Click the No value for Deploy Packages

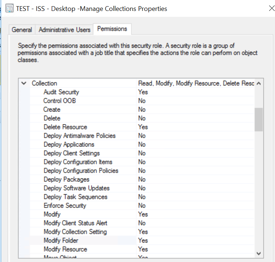[142, 179]
